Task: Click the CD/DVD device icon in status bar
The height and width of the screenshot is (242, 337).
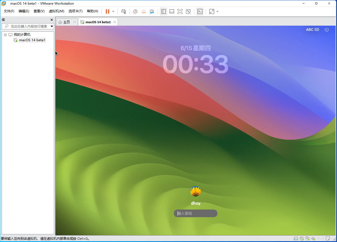Action: 301,238
